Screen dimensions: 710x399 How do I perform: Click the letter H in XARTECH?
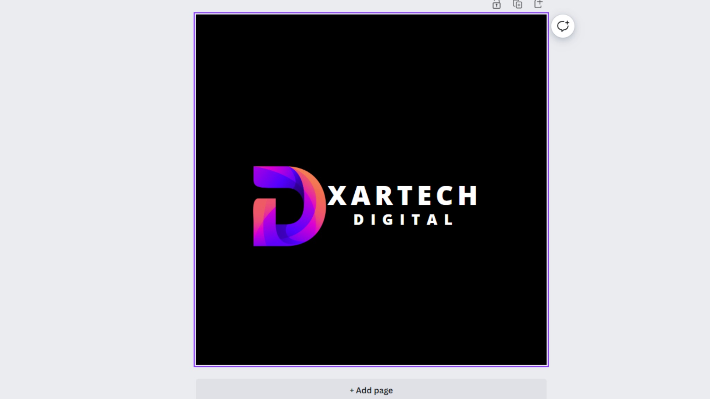click(x=468, y=196)
